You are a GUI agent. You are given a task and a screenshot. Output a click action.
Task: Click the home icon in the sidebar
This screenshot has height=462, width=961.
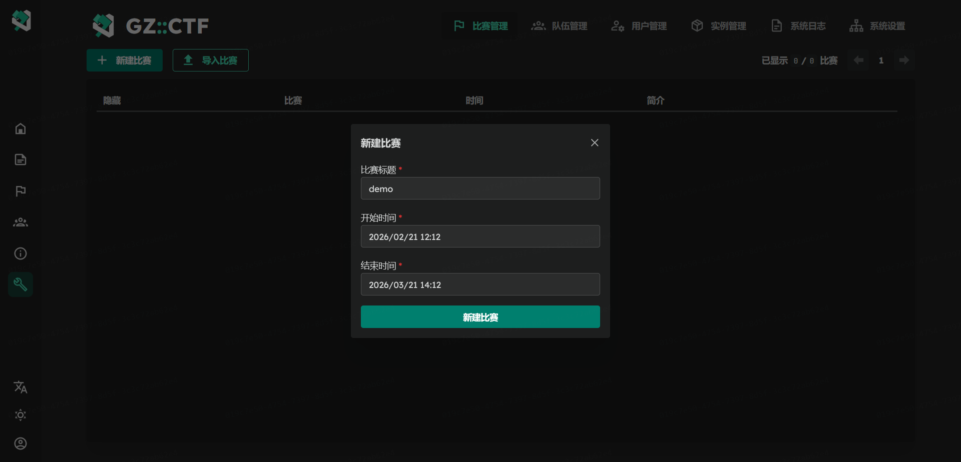click(x=21, y=129)
